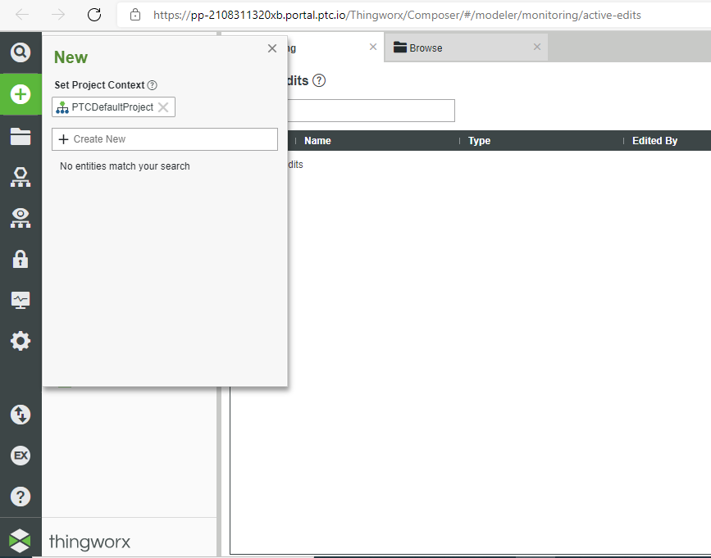View Set Project Context help tooltip
The width and height of the screenshot is (711, 558).
click(x=152, y=84)
